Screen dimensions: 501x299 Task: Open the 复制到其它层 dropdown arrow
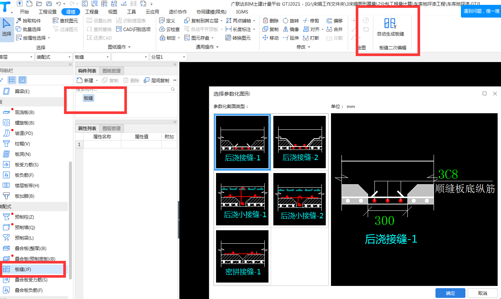coord(221,21)
